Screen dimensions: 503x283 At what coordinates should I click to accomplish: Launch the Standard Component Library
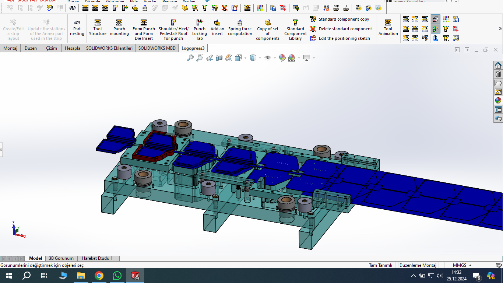pos(295,29)
